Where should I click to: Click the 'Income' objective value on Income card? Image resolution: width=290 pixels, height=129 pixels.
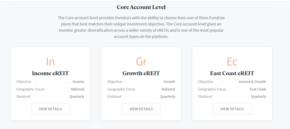[x=78, y=82]
